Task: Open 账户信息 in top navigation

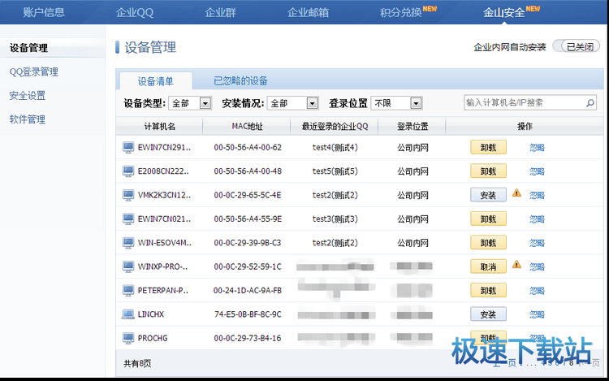Action: 44,12
